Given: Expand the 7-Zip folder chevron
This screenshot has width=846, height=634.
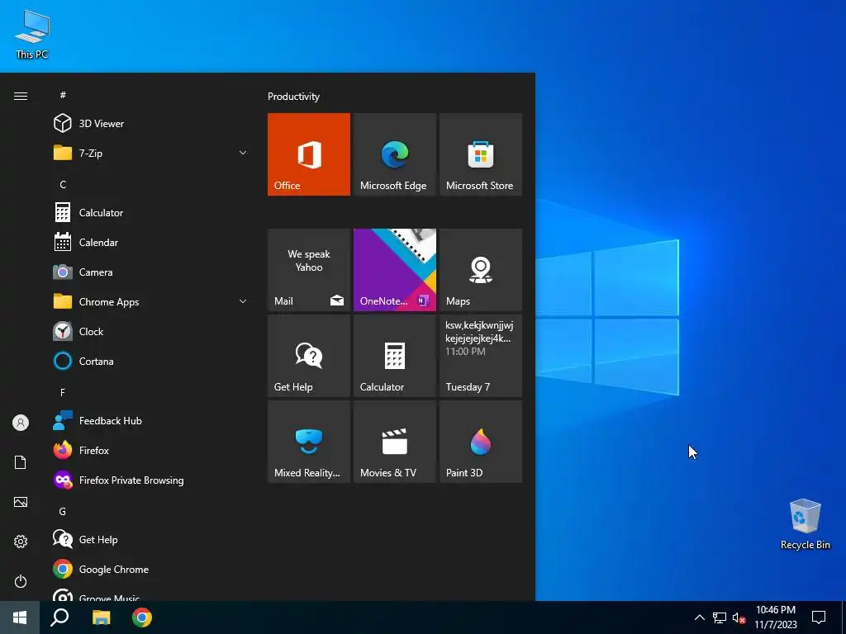Looking at the screenshot, I should (x=243, y=153).
